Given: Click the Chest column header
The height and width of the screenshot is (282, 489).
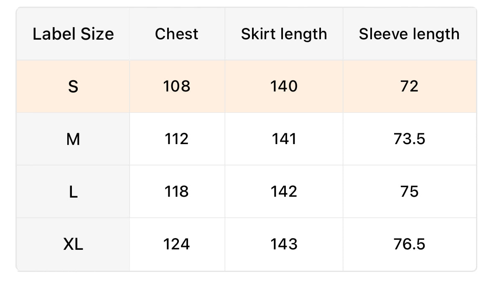Looking at the screenshot, I should coord(177,34).
